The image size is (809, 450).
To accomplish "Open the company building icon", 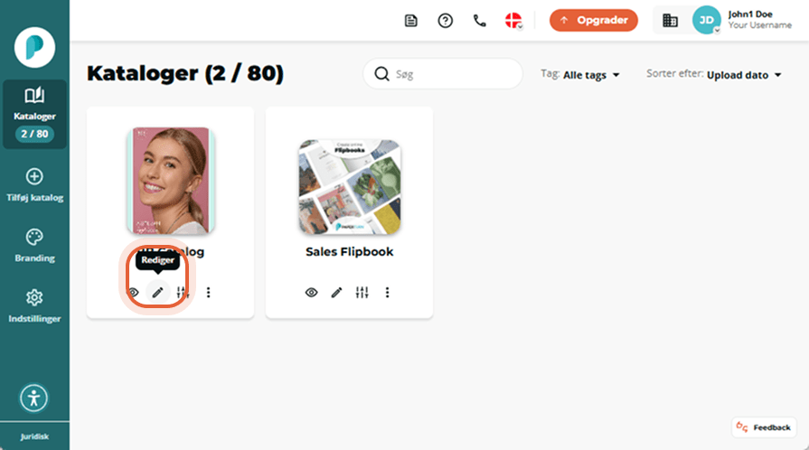I will [670, 21].
